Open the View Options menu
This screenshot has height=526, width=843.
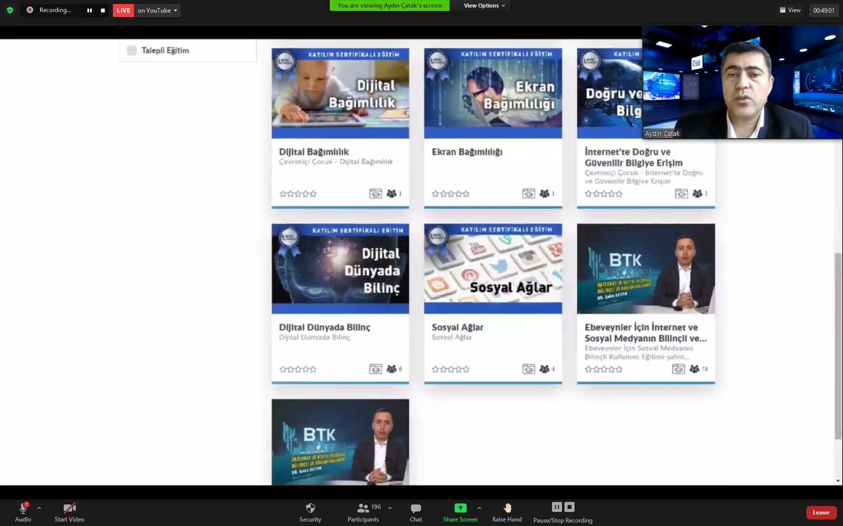tap(484, 6)
